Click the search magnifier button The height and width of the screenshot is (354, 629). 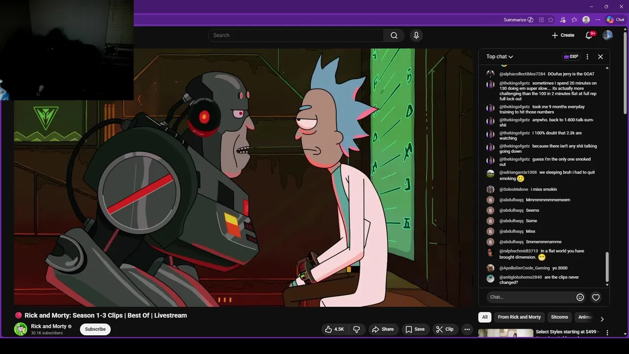pos(394,35)
